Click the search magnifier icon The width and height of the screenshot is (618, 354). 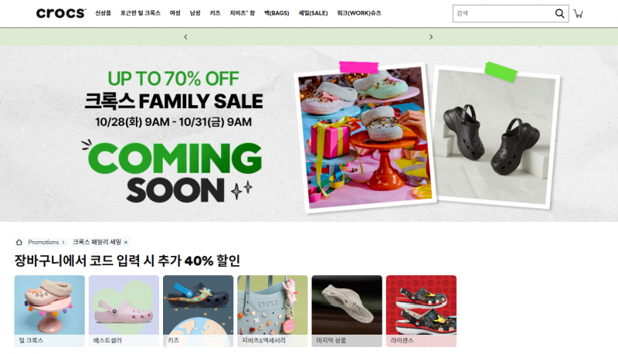[559, 13]
